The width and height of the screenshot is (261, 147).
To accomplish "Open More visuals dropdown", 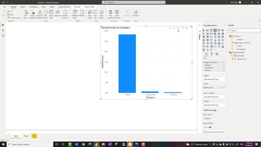I will coord(102,14).
